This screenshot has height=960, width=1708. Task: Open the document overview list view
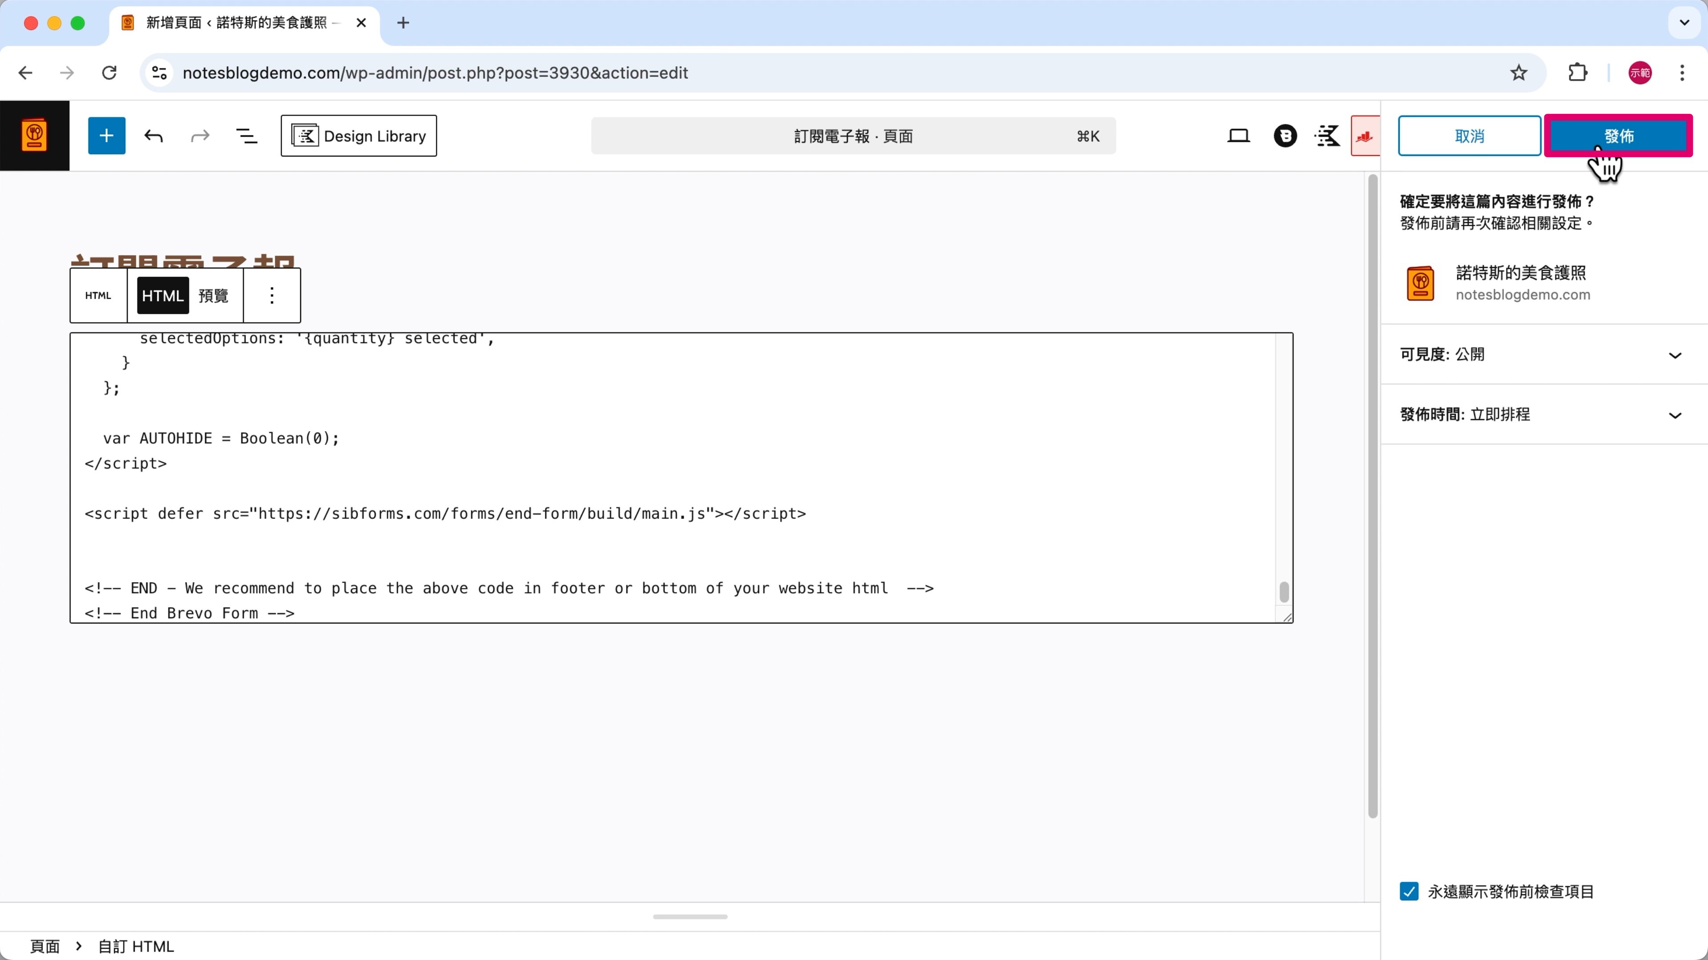[247, 136]
